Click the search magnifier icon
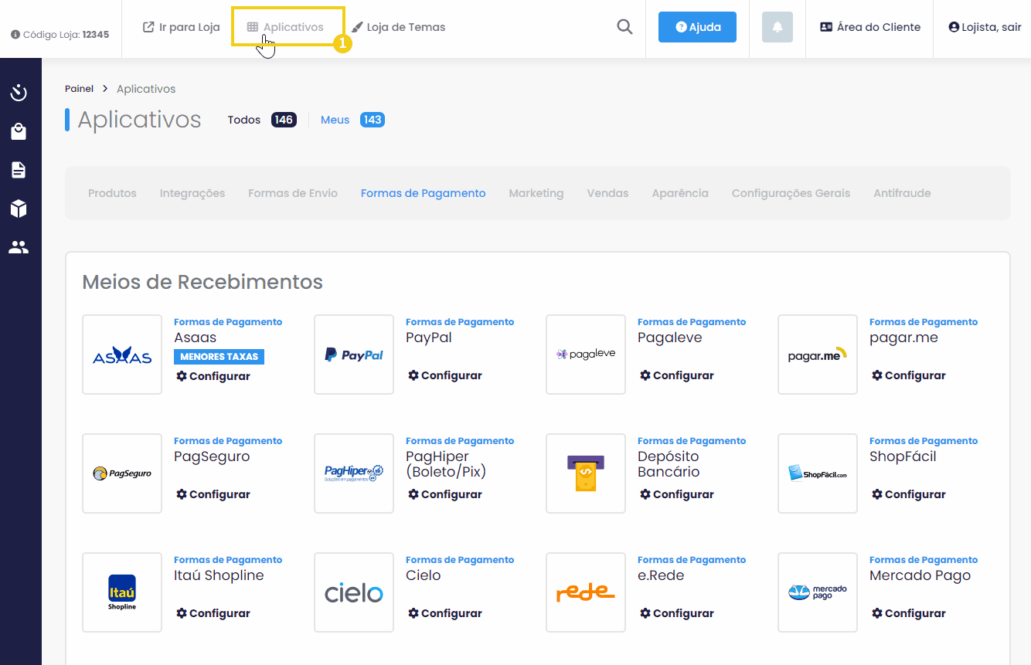Image resolution: width=1031 pixels, height=665 pixels. (x=624, y=27)
